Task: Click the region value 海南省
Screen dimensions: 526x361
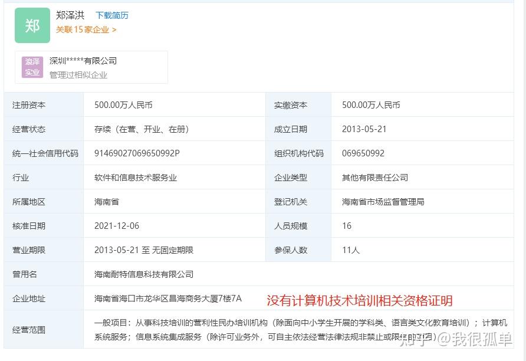Action: [x=108, y=201]
